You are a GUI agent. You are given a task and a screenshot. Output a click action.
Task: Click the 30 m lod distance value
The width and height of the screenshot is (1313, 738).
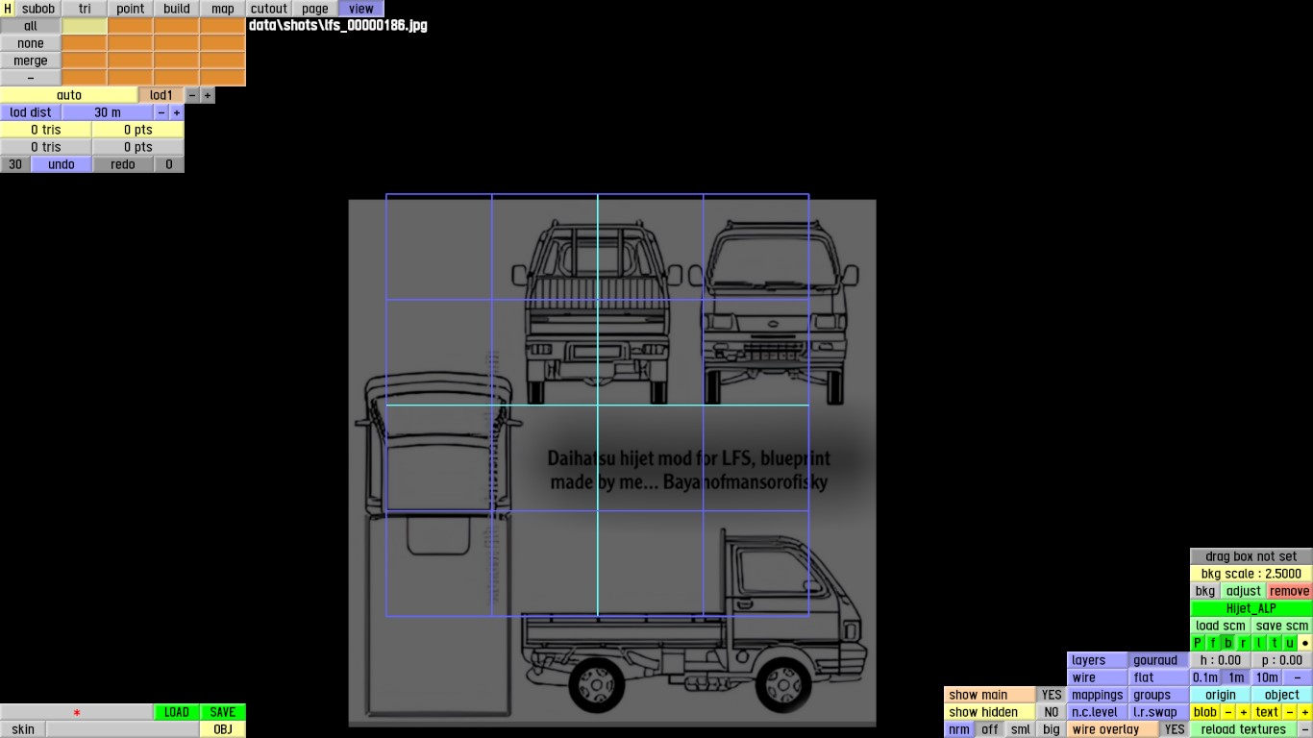point(108,112)
